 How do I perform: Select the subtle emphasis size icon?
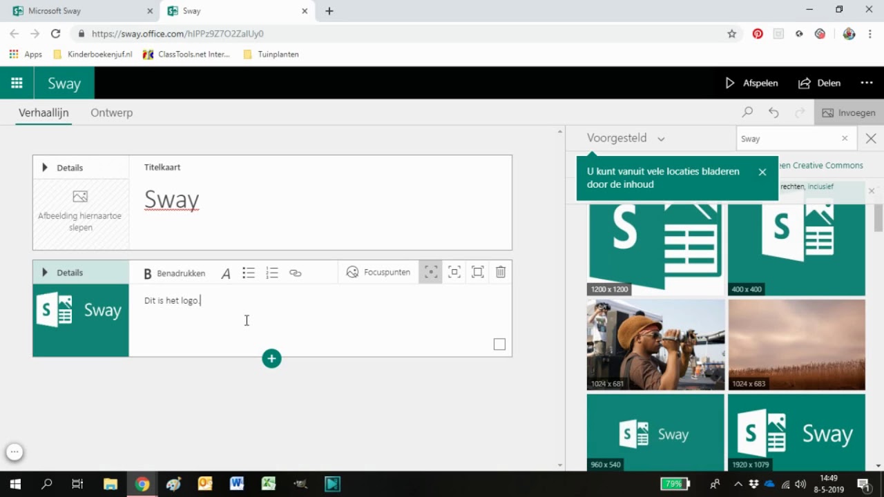[430, 272]
